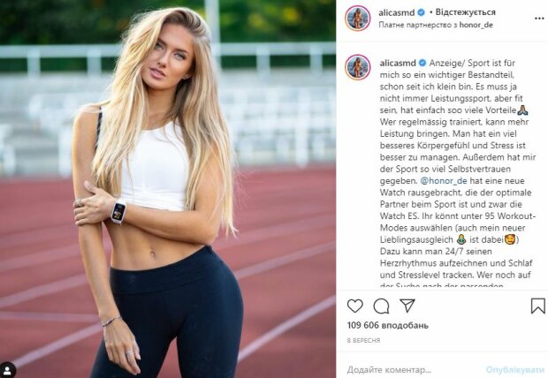Image resolution: width=548 pixels, height=378 pixels.
Task: Open the honor_de paid partnership link
Action: pyautogui.click(x=476, y=25)
